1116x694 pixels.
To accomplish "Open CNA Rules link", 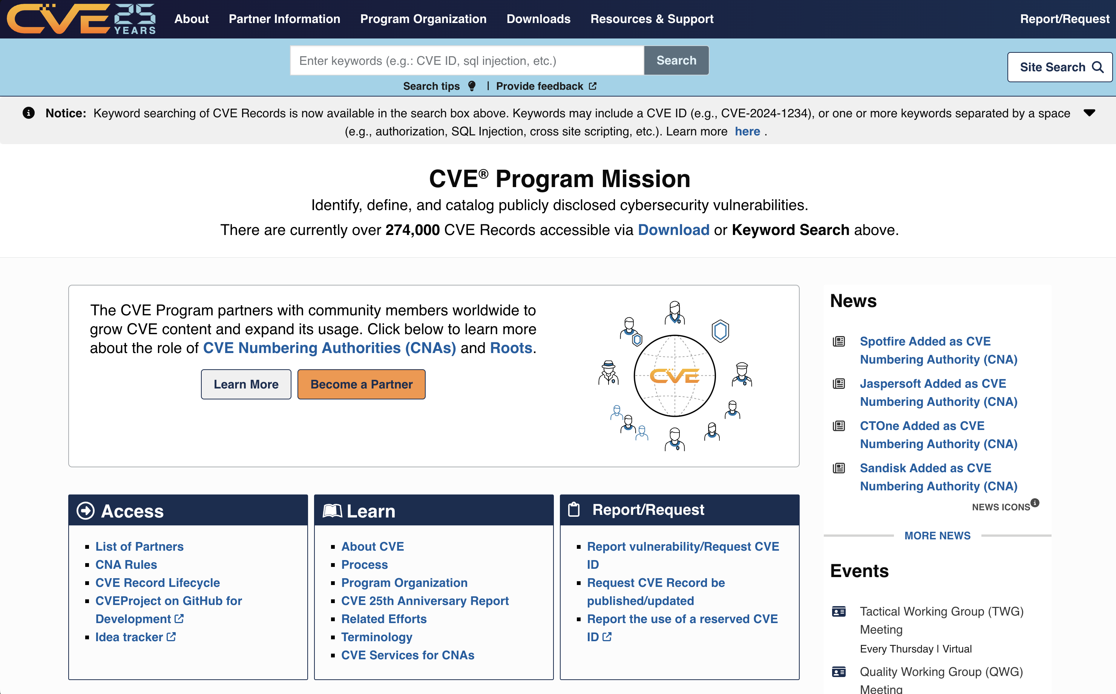I will click(x=126, y=565).
